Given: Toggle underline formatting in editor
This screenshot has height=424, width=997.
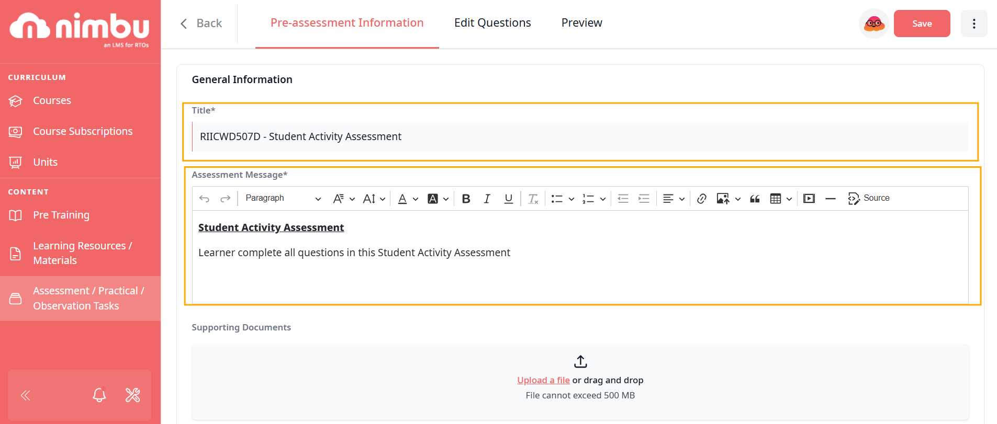Looking at the screenshot, I should 508,199.
